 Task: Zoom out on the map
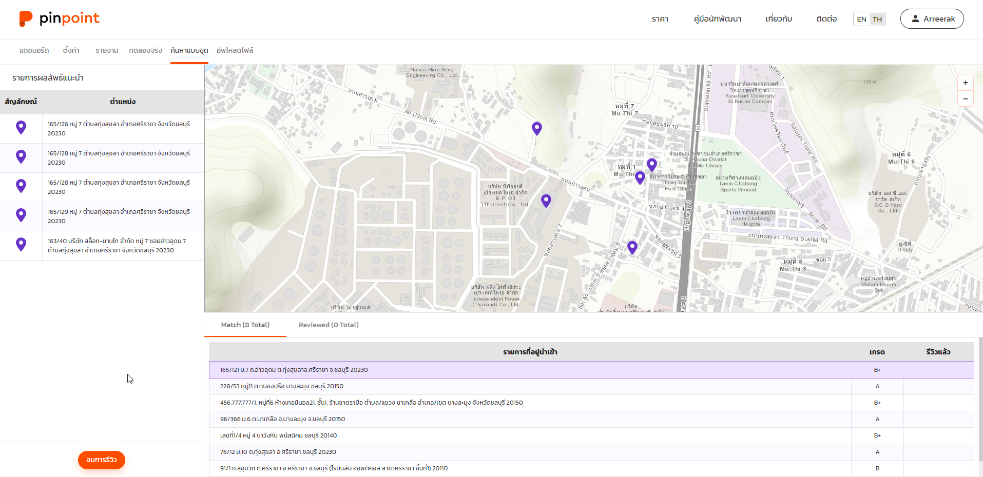[965, 98]
